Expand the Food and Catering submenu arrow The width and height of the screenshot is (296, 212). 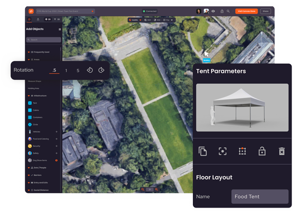tap(56, 139)
